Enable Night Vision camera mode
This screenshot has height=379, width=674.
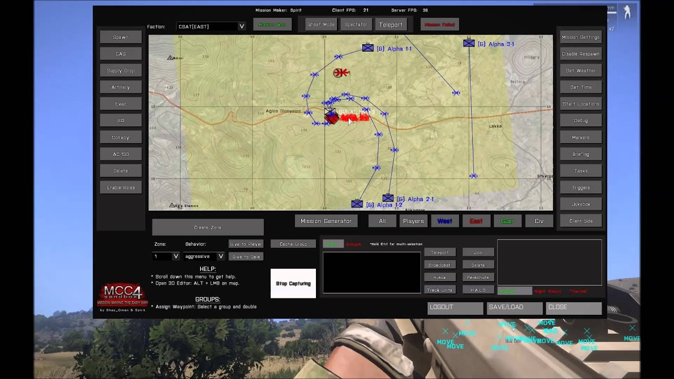point(548,291)
